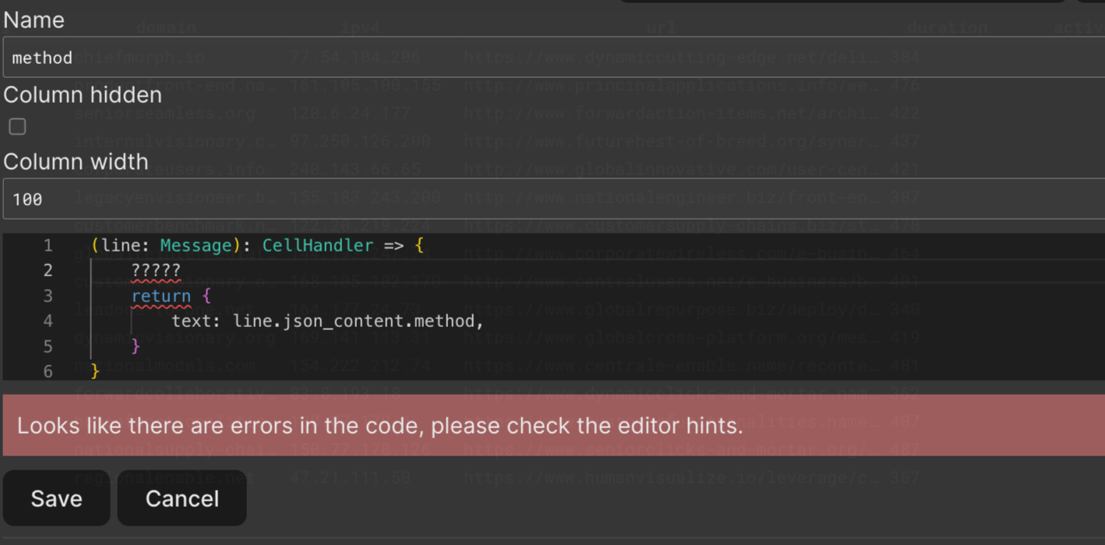Save the column settings
The image size is (1105, 545).
[56, 499]
